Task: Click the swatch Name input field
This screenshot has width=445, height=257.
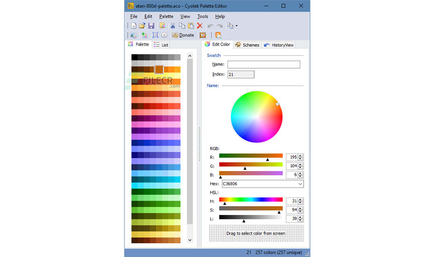Action: [263, 65]
